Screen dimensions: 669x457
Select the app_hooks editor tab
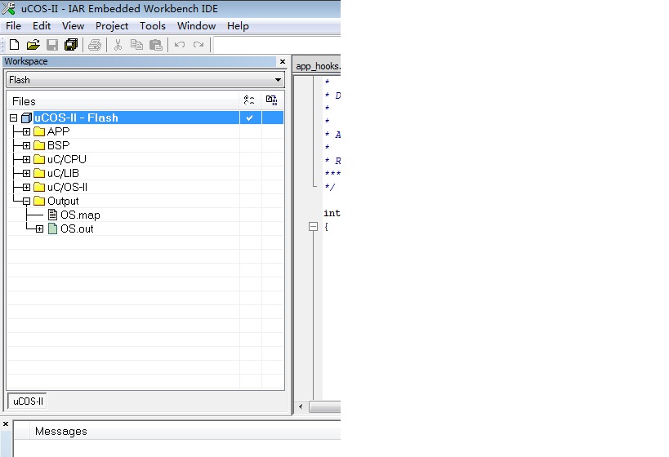click(x=318, y=66)
